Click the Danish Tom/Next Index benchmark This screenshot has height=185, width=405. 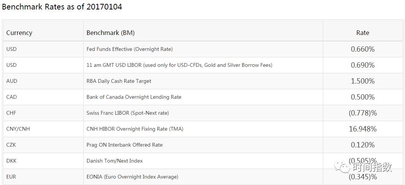tap(114, 161)
